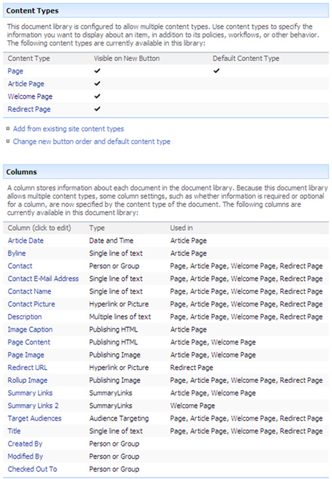Click Single line of text cell in Byline row
Viewport: 332px width, 479px height.
116,253
